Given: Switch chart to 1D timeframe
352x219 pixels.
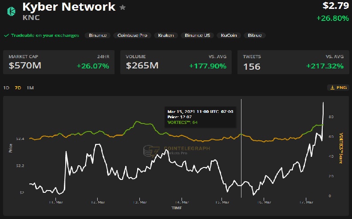Looking at the screenshot, I should (7, 88).
